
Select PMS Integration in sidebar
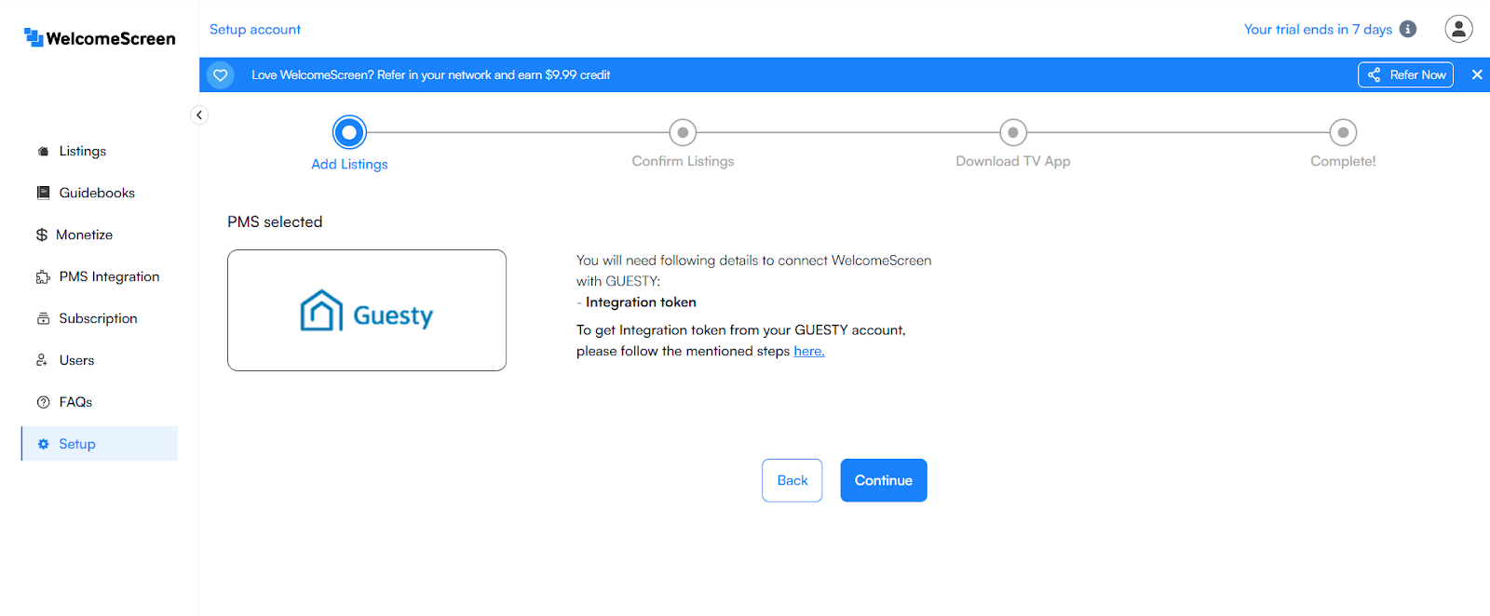tap(100, 276)
